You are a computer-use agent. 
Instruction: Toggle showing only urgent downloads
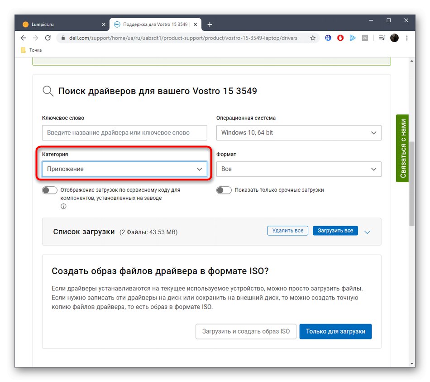(224, 190)
